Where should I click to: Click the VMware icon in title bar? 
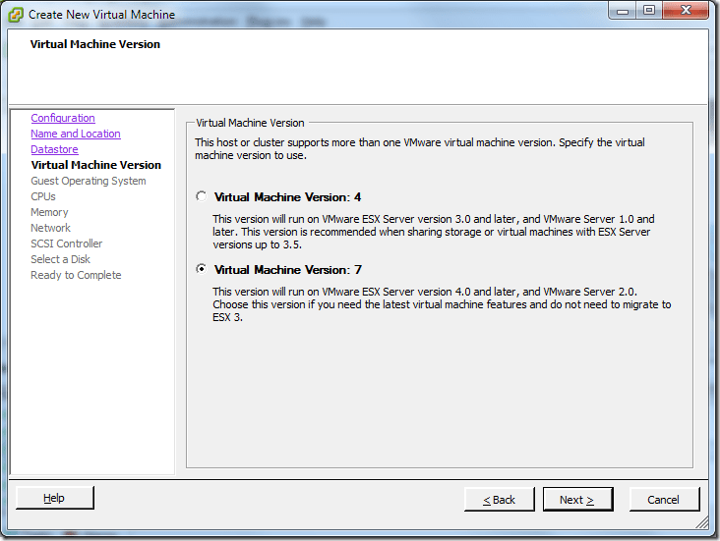[x=15, y=15]
